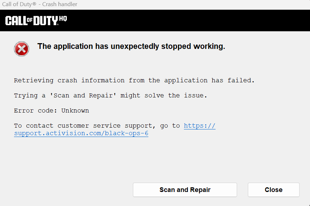This screenshot has width=310, height=206.
Task: Select the heading 'The application has unexpectedly stopped working.'
Action: point(131,46)
